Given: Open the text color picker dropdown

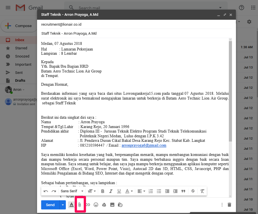Looking at the screenshot, I should (x=129, y=191).
